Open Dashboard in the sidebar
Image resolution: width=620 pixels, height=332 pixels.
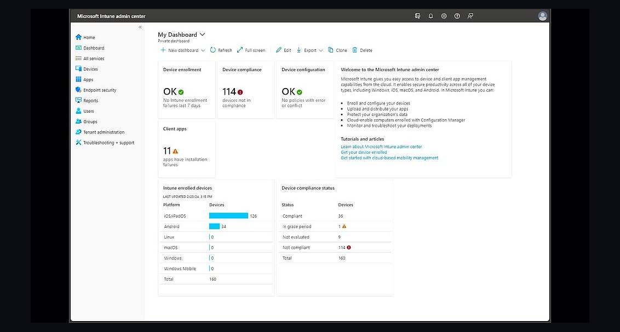[x=90, y=48]
